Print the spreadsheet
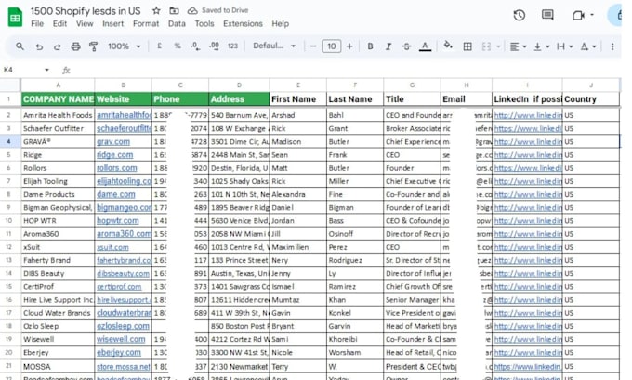632x380 pixels. (76, 46)
